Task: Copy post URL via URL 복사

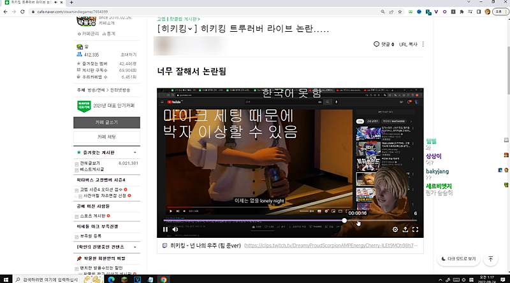Action: tap(408, 44)
